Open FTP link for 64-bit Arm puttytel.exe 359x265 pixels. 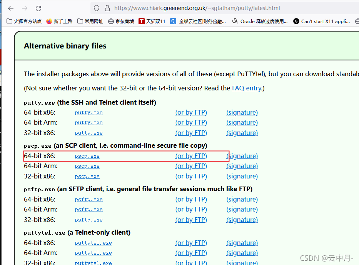(x=191, y=253)
